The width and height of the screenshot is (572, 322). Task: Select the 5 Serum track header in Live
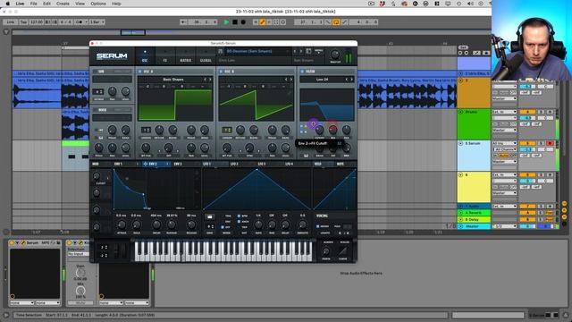(474, 156)
